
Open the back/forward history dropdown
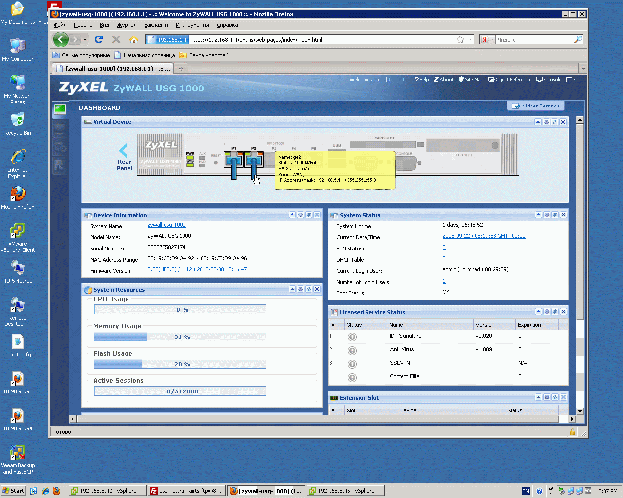(85, 39)
